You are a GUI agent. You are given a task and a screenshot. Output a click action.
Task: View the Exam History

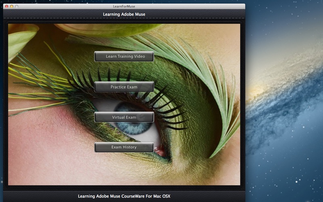click(124, 147)
